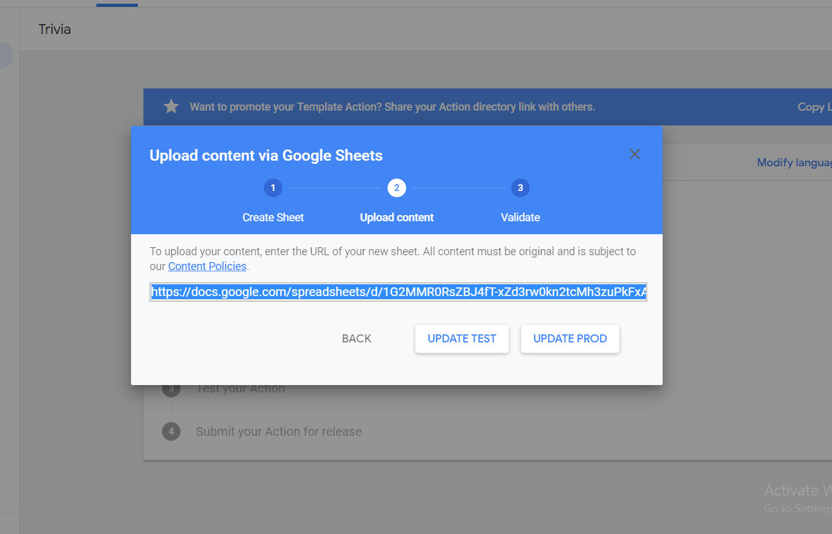This screenshot has width=832, height=534.
Task: Click the Copy Link button in banner
Action: 814,107
